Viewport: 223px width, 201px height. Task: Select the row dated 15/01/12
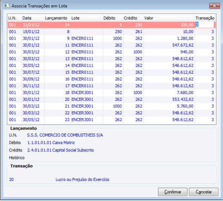(x=111, y=32)
